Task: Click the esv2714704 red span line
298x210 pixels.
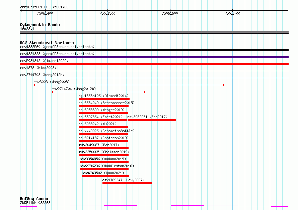Action: click(99, 92)
